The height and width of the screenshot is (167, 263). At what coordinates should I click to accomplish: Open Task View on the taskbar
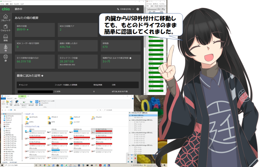tap(40, 165)
